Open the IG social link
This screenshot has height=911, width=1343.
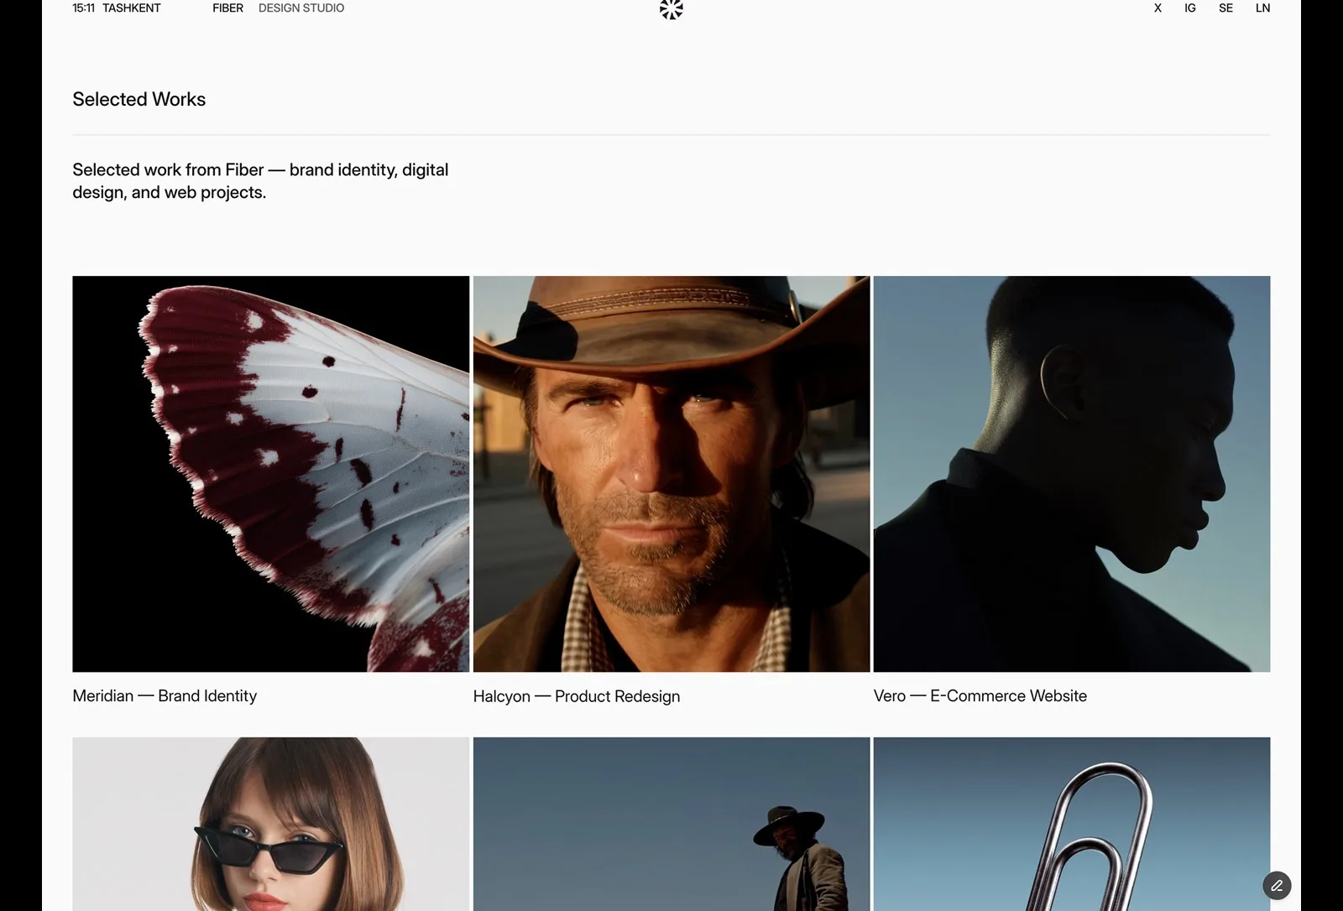[1190, 8]
